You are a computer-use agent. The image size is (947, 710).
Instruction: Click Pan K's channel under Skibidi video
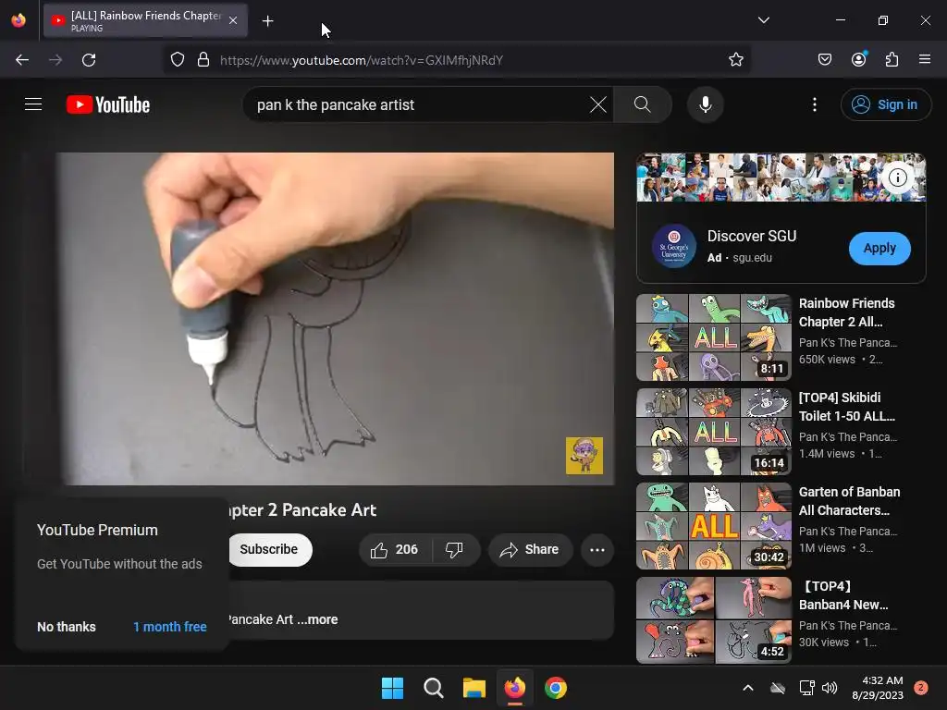[x=847, y=437]
